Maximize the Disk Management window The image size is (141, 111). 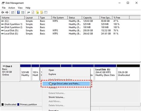point(128,3)
